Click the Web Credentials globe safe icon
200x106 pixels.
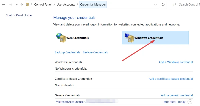point(61,38)
